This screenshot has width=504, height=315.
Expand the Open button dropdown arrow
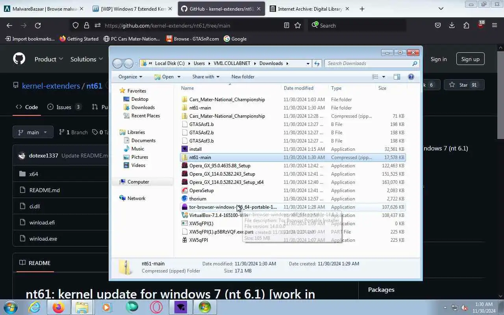coord(179,77)
